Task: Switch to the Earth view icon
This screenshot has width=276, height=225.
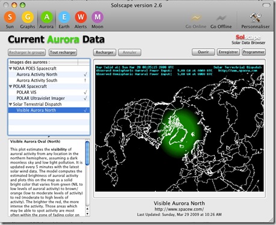Action: (x=64, y=17)
